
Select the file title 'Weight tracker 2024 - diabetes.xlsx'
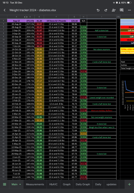coord(33,10)
